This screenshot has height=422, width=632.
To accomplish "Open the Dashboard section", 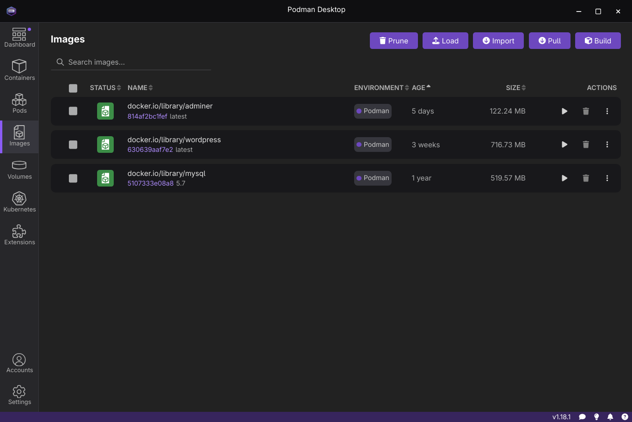I will (x=19, y=37).
